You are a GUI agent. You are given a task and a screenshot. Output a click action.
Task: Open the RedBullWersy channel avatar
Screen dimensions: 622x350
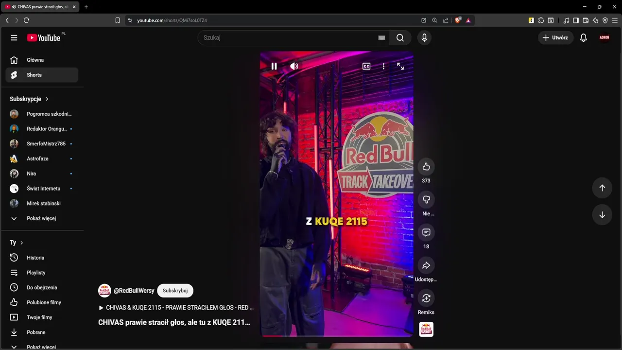pos(104,291)
